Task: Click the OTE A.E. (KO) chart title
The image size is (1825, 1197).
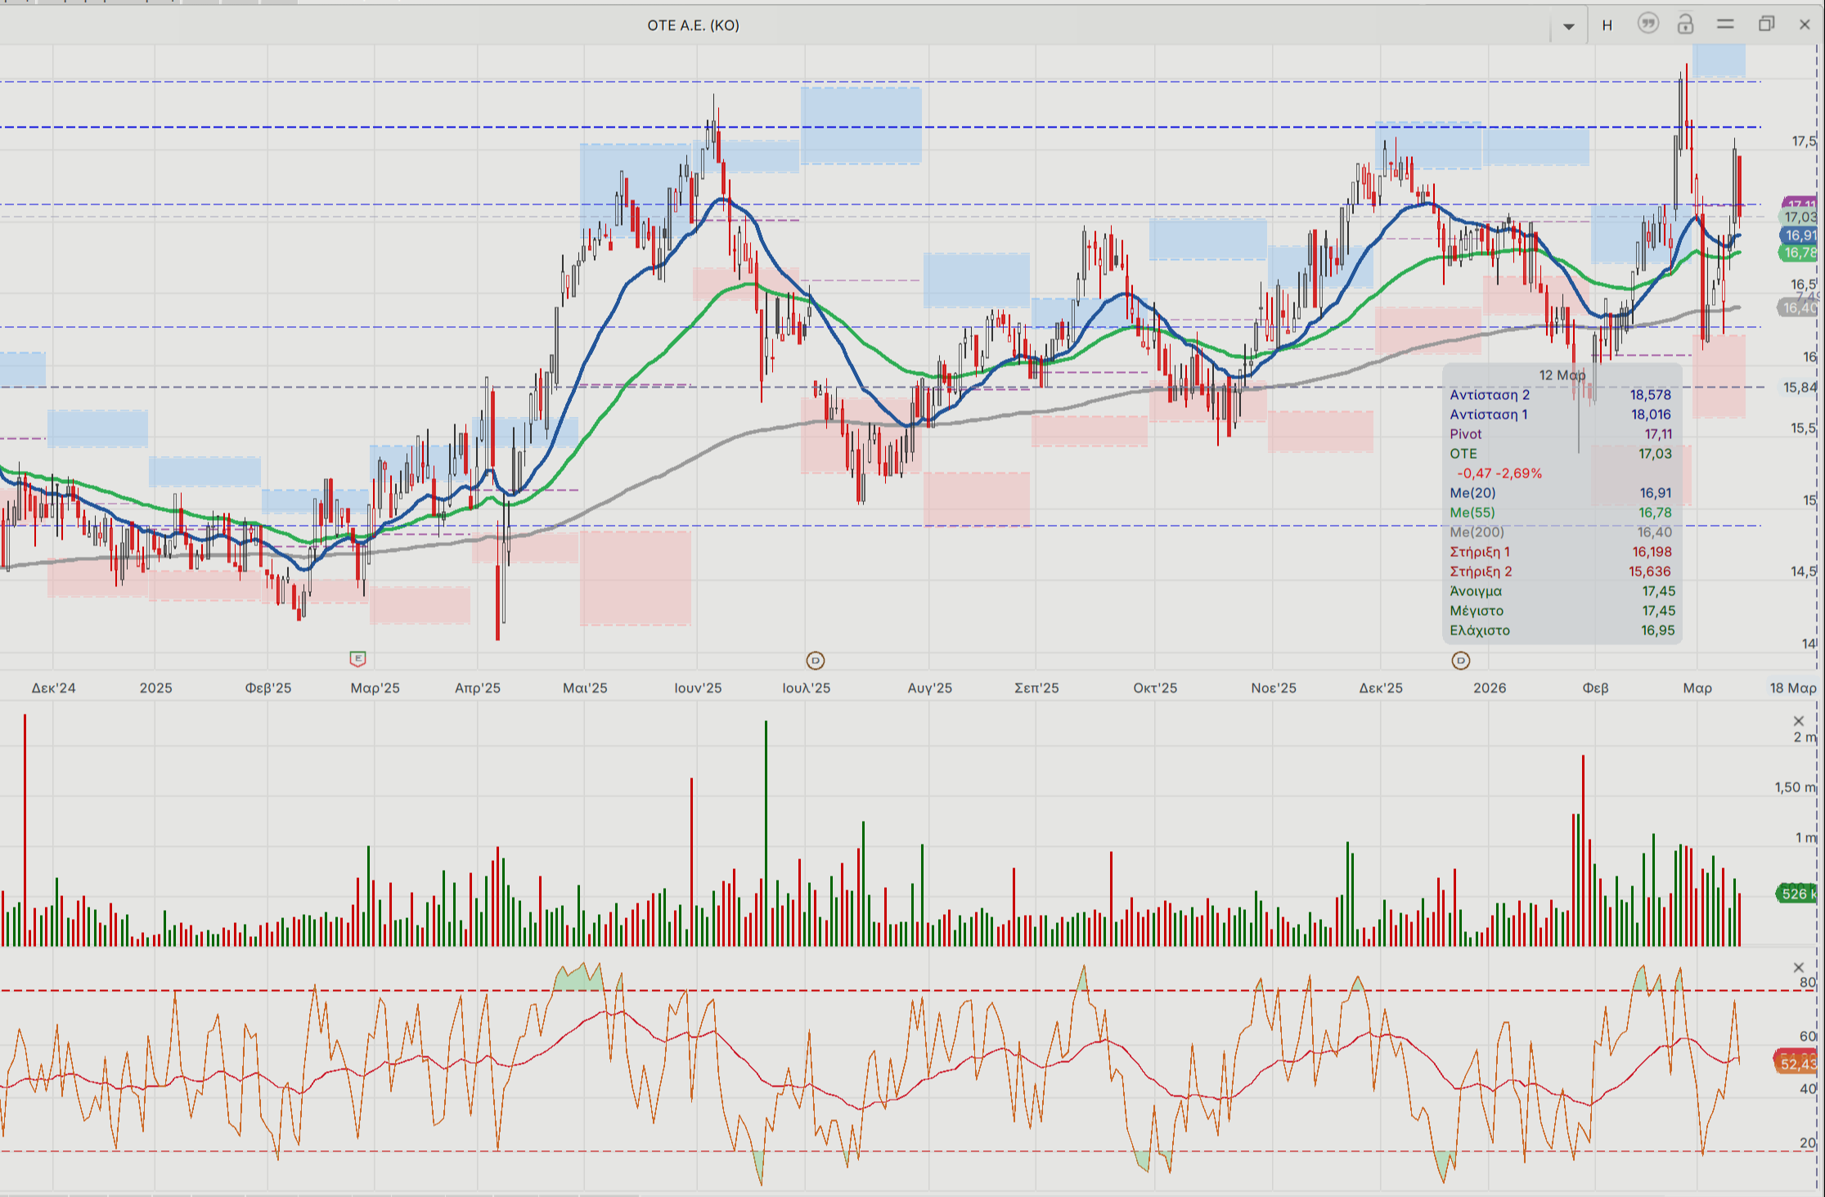Action: [693, 25]
